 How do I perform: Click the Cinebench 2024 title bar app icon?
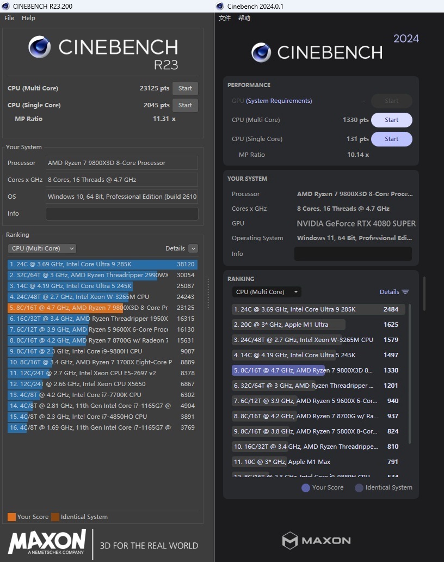tap(220, 6)
